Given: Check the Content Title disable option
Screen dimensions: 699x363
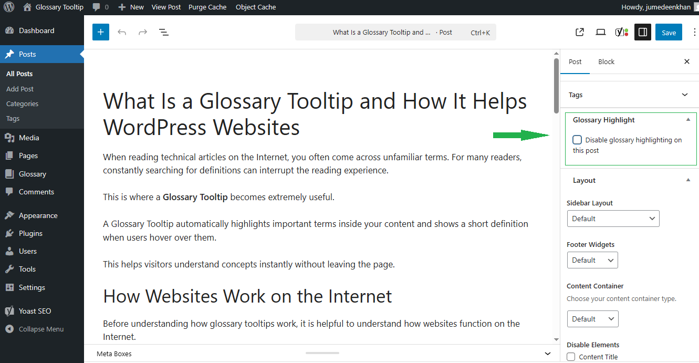Looking at the screenshot, I should point(571,357).
